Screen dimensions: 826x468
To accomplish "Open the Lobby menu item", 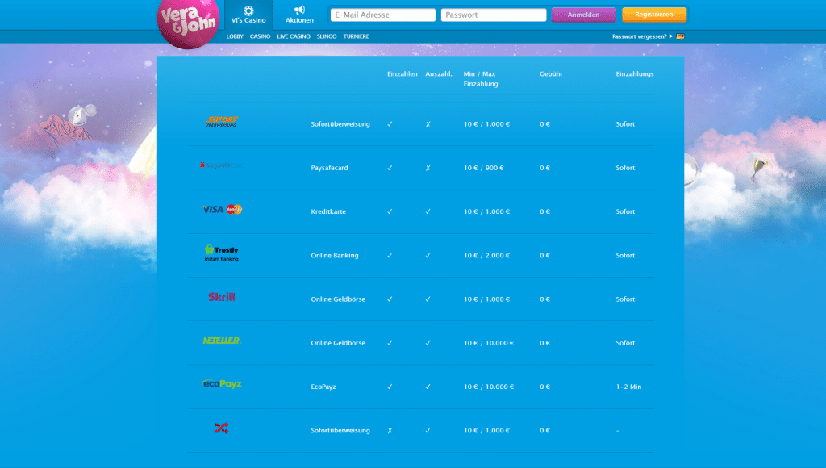I will point(235,36).
